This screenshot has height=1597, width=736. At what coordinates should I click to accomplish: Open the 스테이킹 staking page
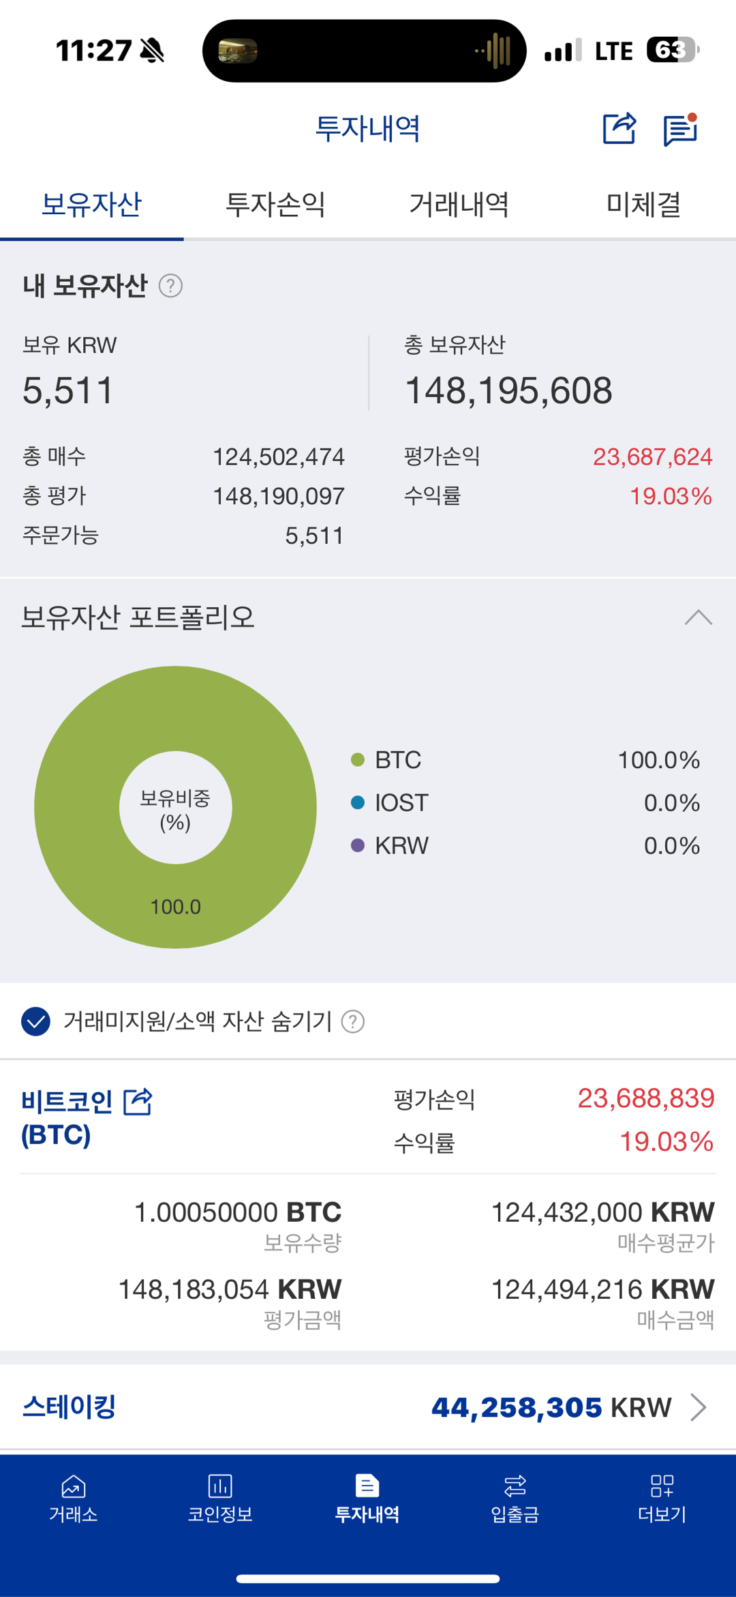coord(68,1407)
